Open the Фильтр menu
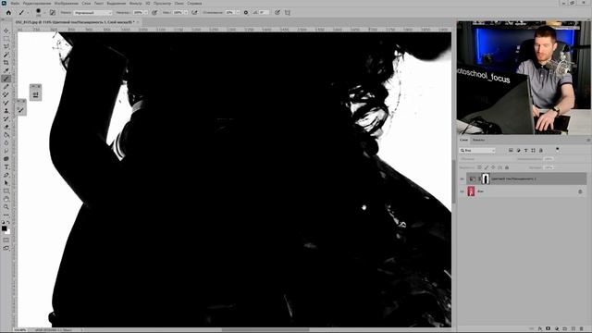 pos(136,3)
